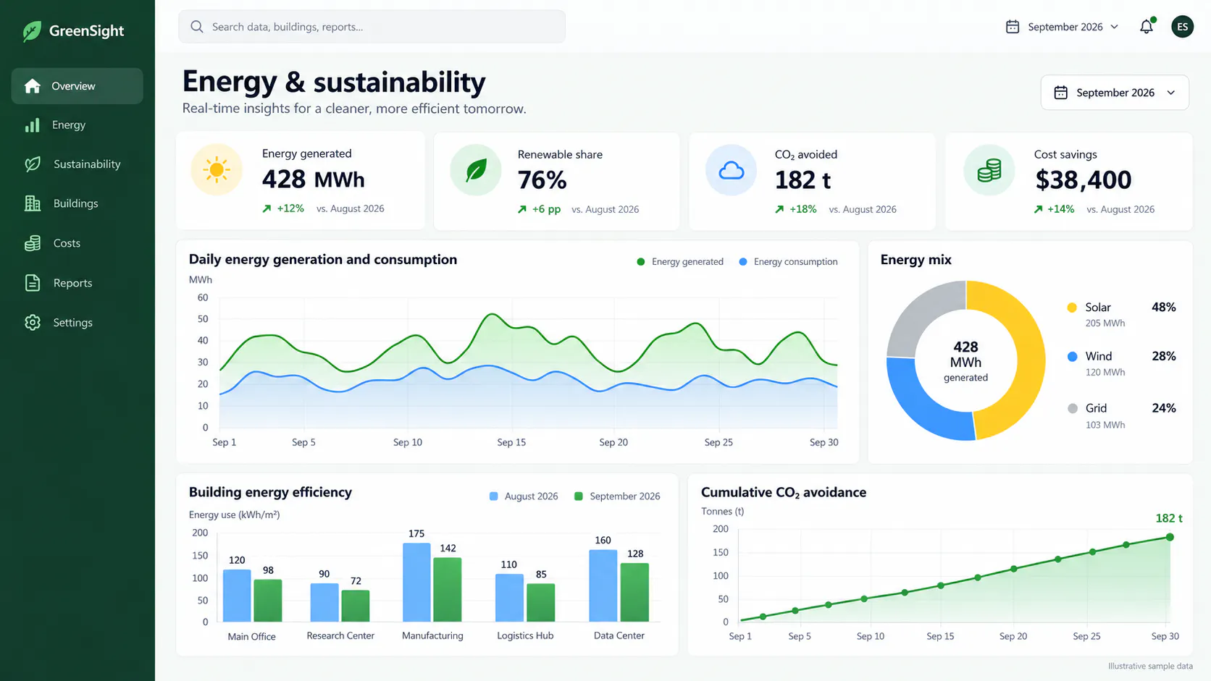Click the 182 t endpoint on CO₂ chart
The width and height of the screenshot is (1211, 681).
[1170, 537]
